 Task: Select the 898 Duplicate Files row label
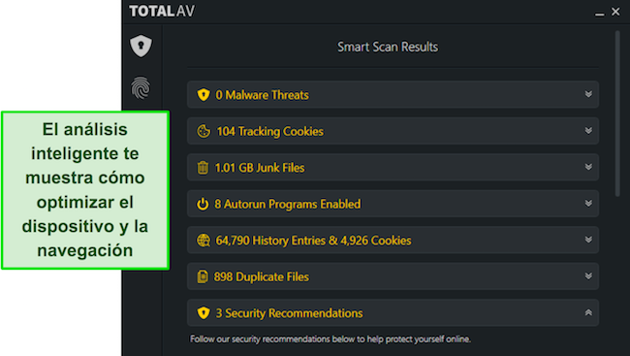261,276
